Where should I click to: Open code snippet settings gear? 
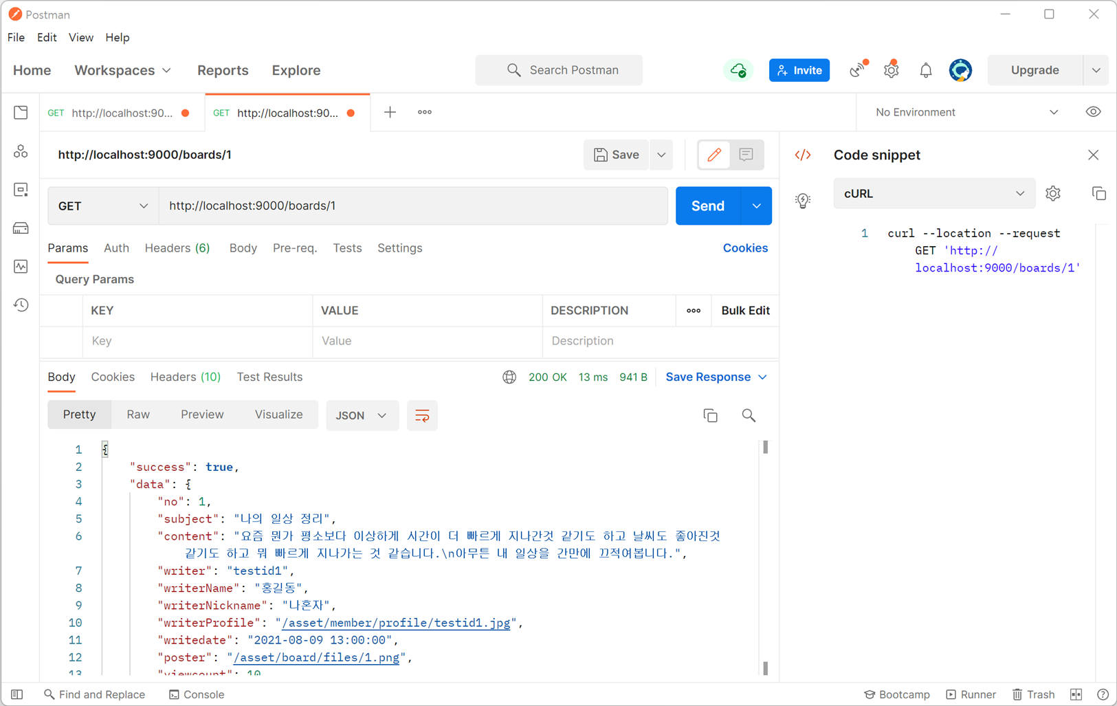1053,194
